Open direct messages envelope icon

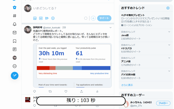point(14,33)
